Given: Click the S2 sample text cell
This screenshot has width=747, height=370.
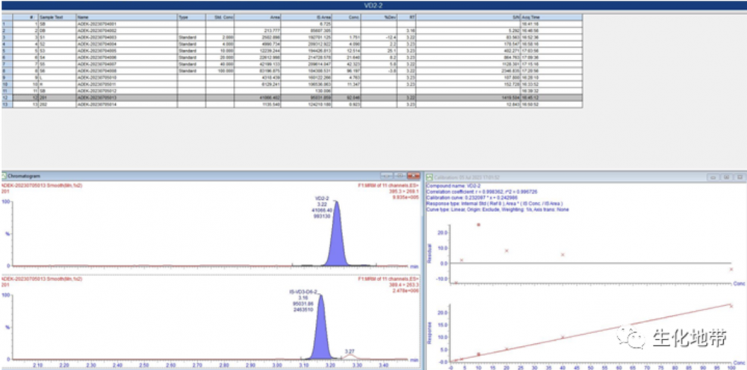Looking at the screenshot, I should [x=58, y=43].
